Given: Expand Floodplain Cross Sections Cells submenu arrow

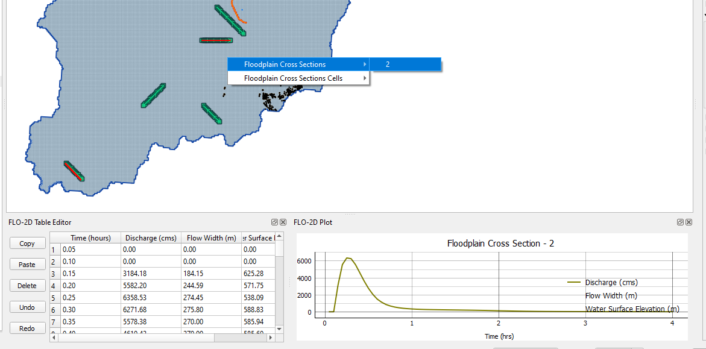Looking at the screenshot, I should tap(364, 78).
